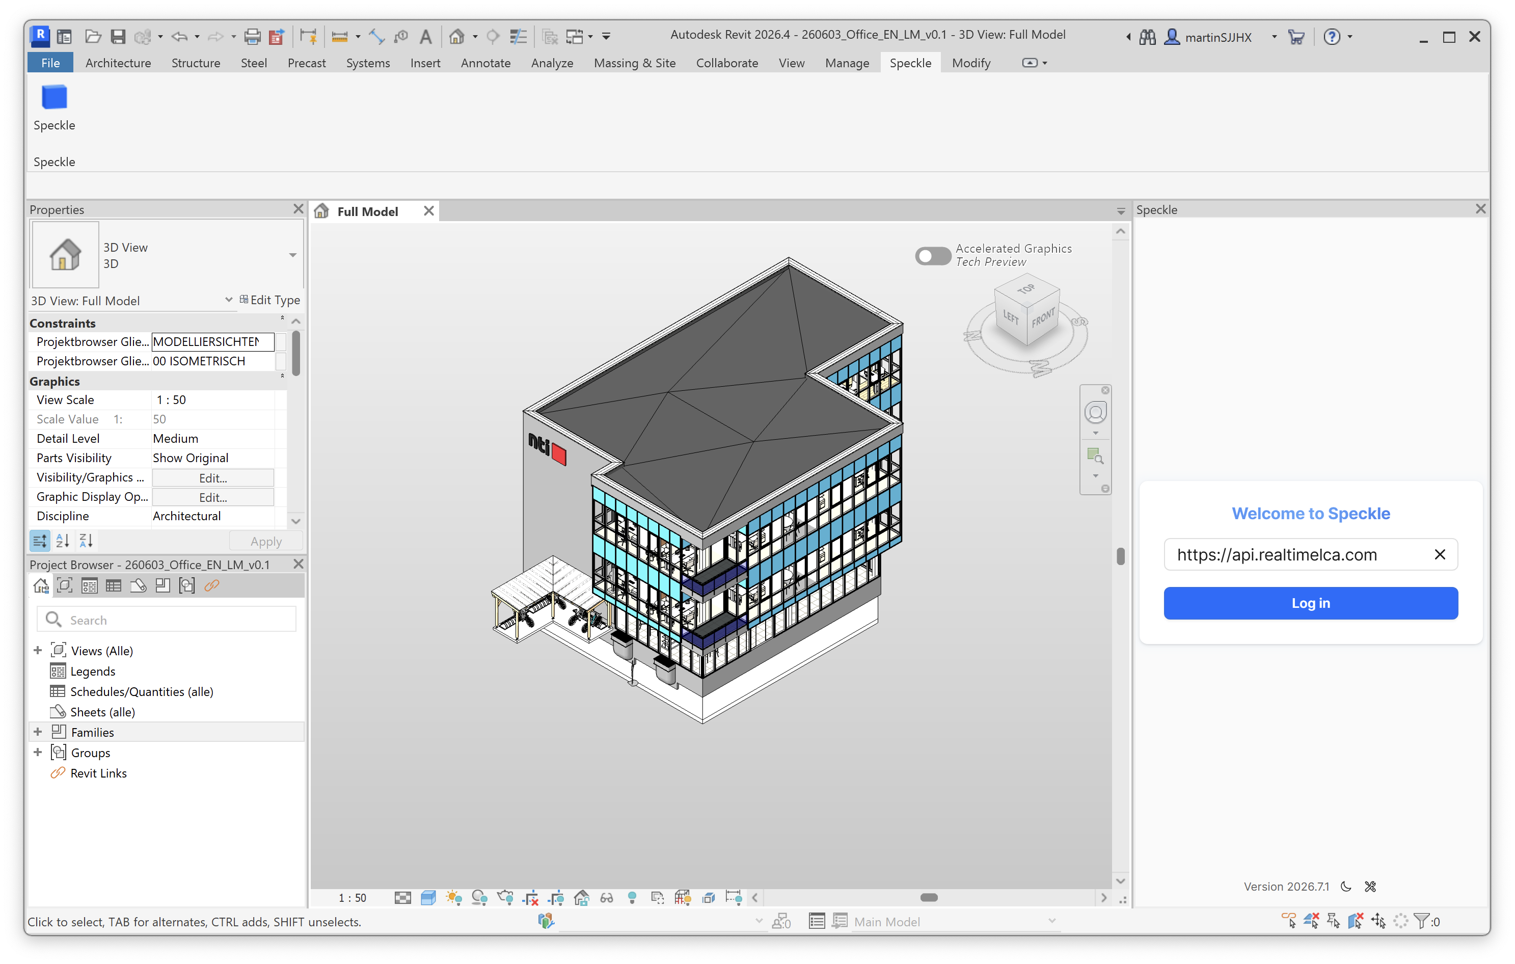Image resolution: width=1515 pixels, height=964 pixels.
Task: Click the selection Filter funnel icon
Action: tap(1421, 921)
